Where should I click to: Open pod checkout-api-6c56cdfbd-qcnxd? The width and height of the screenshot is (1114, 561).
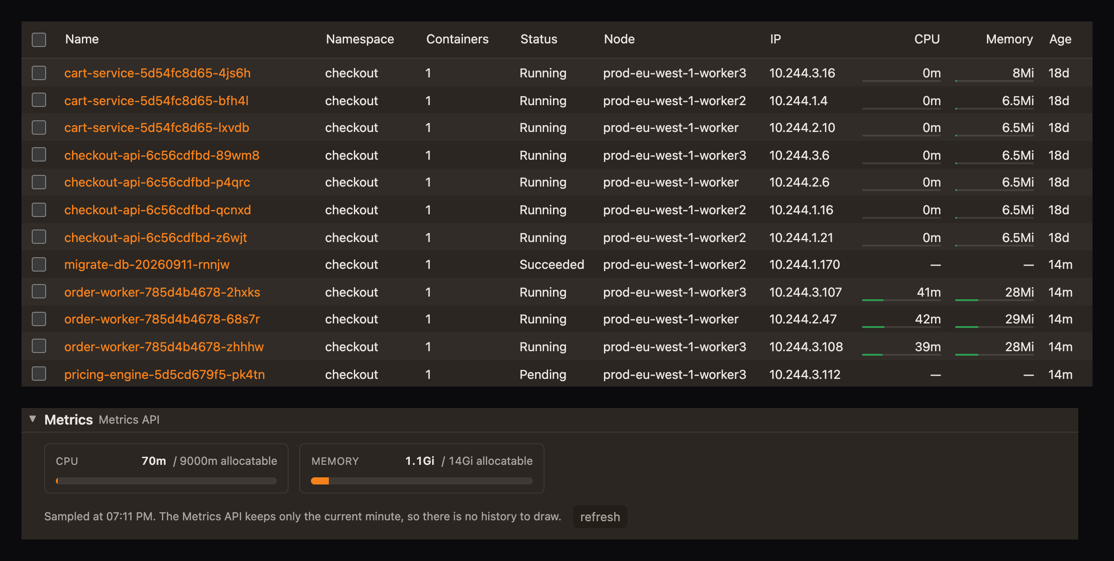[157, 210]
